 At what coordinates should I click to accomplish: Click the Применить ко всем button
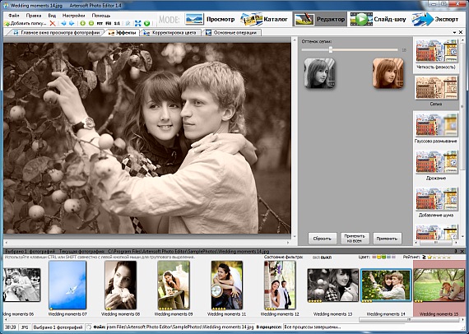(x=355, y=239)
